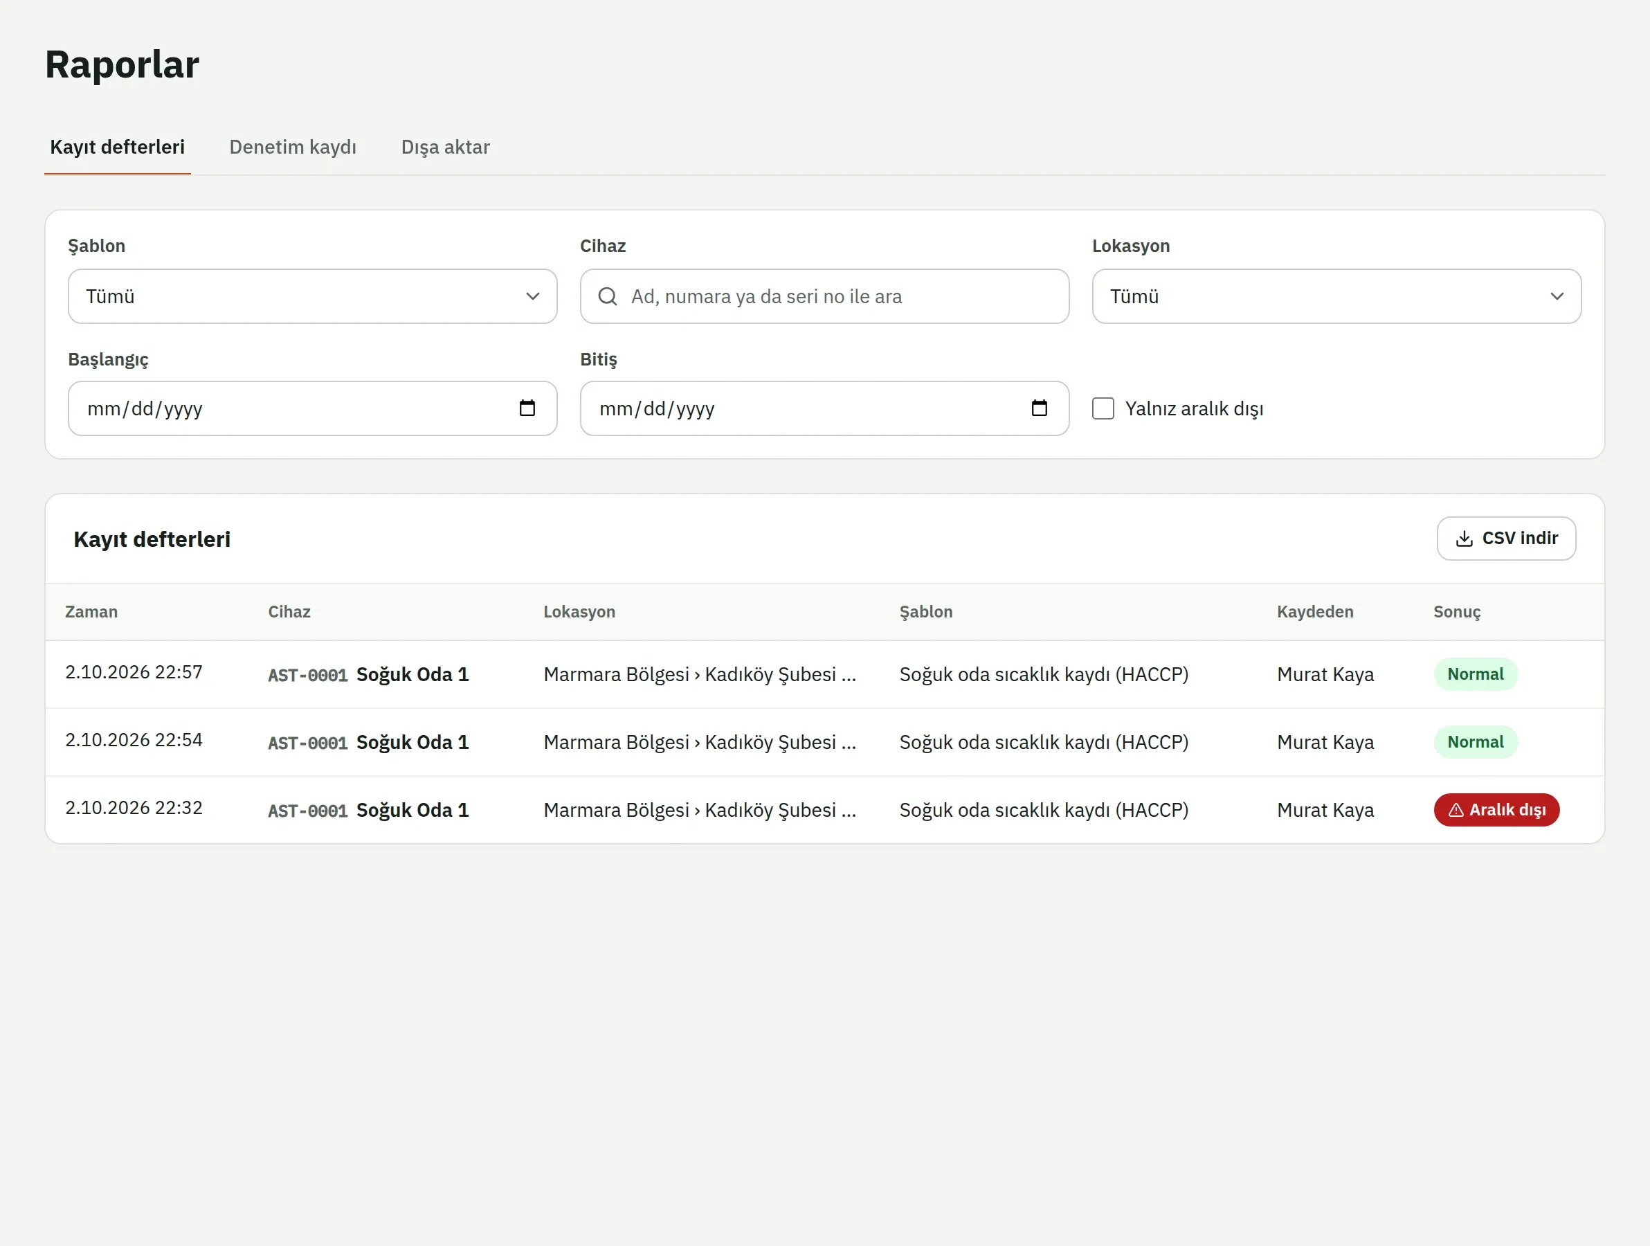Open the Bitiş calendar picker icon
This screenshot has height=1246, width=1650.
(x=1039, y=408)
